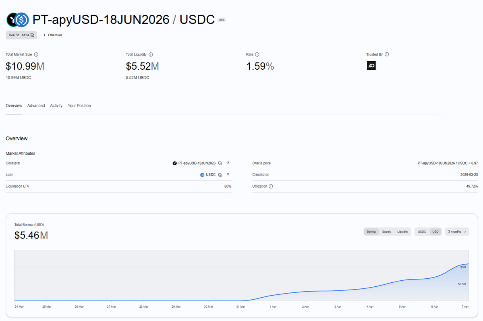Click the 31 Mar label on chart axis
This screenshot has width=483, height=321.
pyautogui.click(x=240, y=307)
